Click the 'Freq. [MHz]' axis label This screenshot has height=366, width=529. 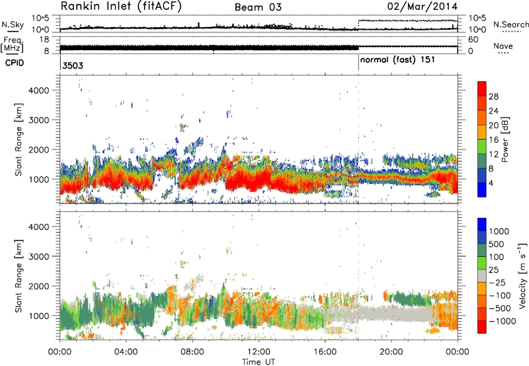(x=12, y=44)
